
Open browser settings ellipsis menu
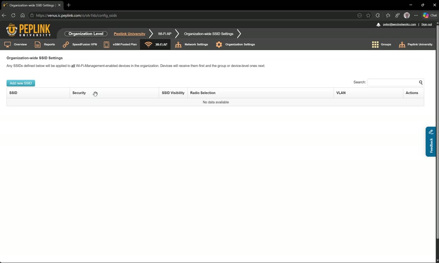click(416, 16)
